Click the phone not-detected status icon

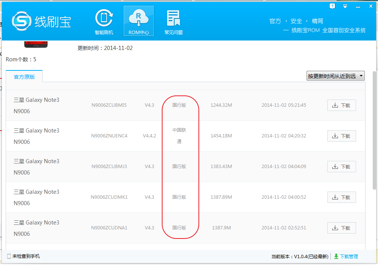[x=9, y=256]
